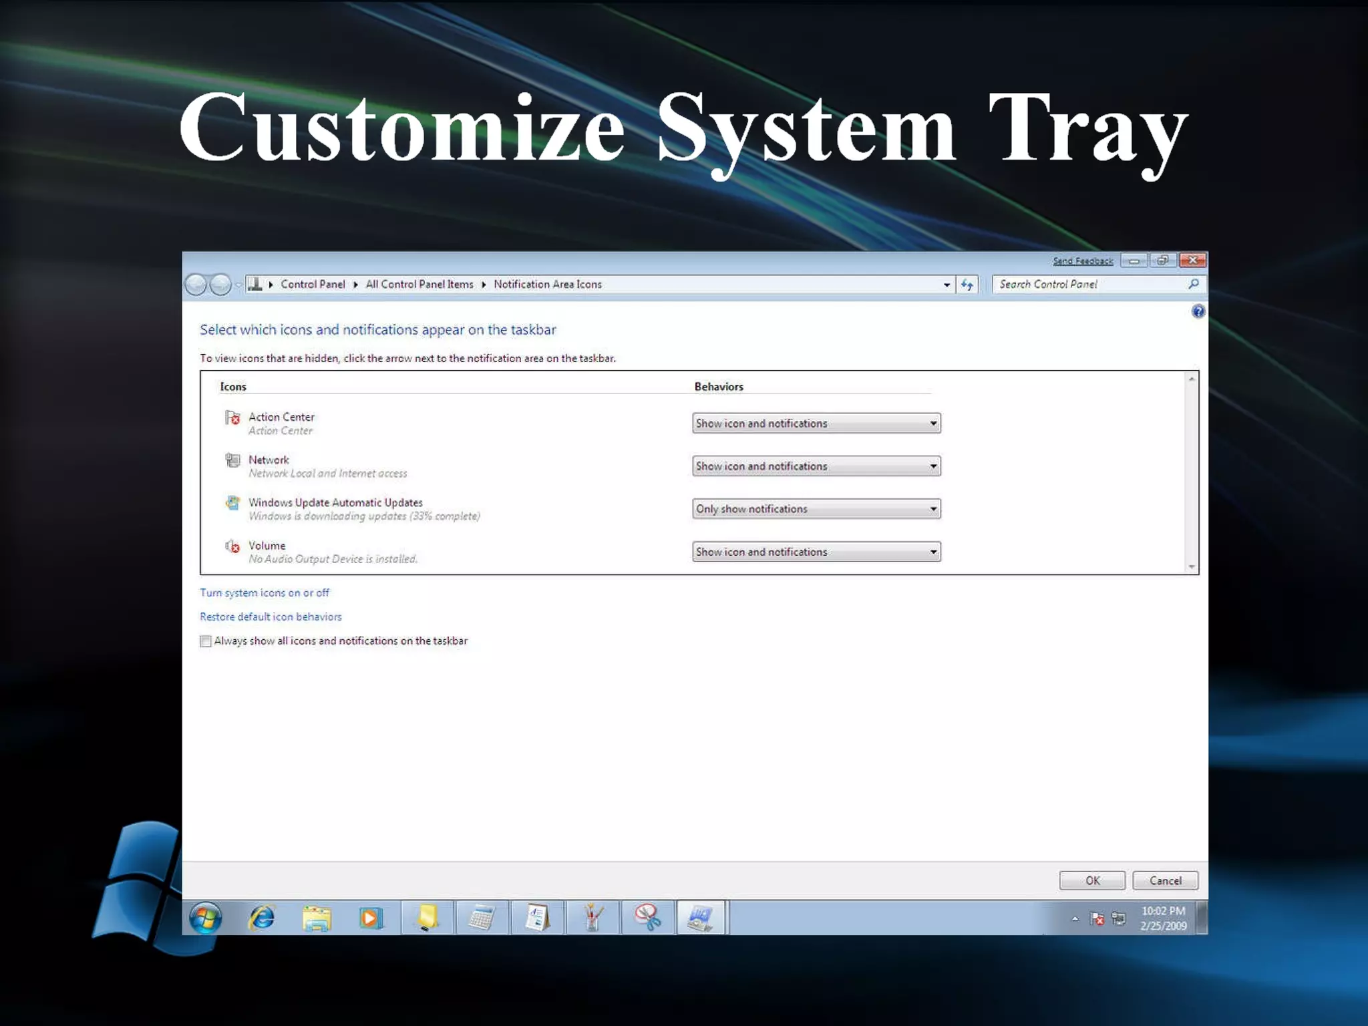Screen dimensions: 1368x1026
Task: Open Windows Explorer folder icon
Action: (x=317, y=918)
